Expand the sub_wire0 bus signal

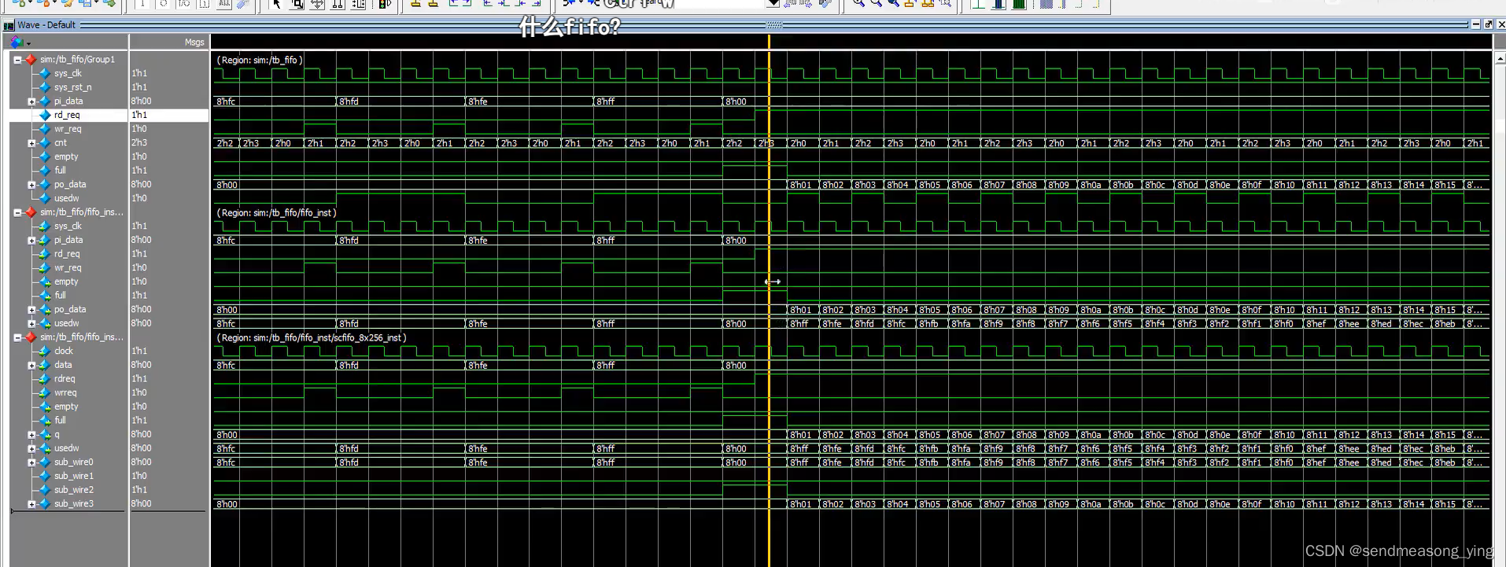(x=31, y=462)
